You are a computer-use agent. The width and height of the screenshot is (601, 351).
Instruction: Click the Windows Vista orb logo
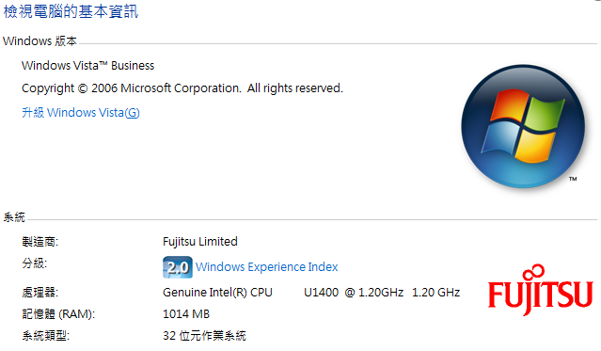[523, 126]
